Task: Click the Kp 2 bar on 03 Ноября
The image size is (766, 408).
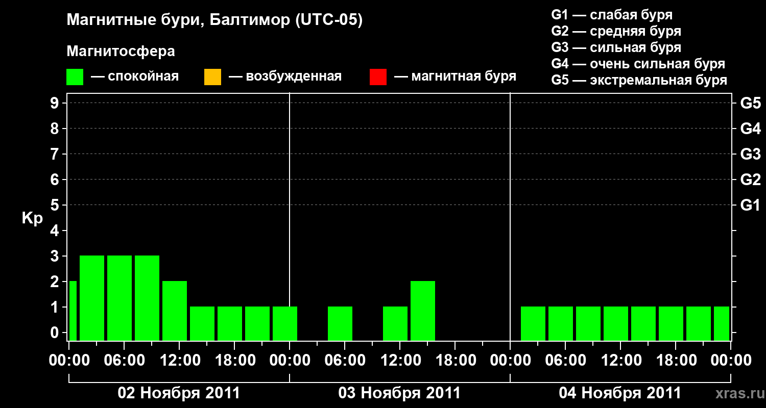Action: pos(423,311)
